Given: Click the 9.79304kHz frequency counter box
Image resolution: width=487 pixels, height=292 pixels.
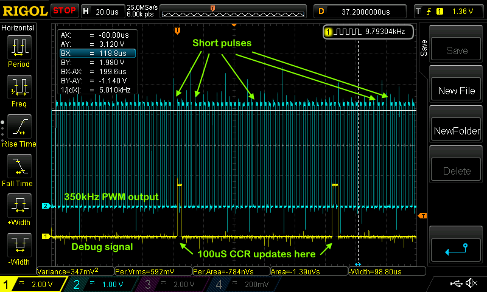Looking at the screenshot, I should coord(368,32).
